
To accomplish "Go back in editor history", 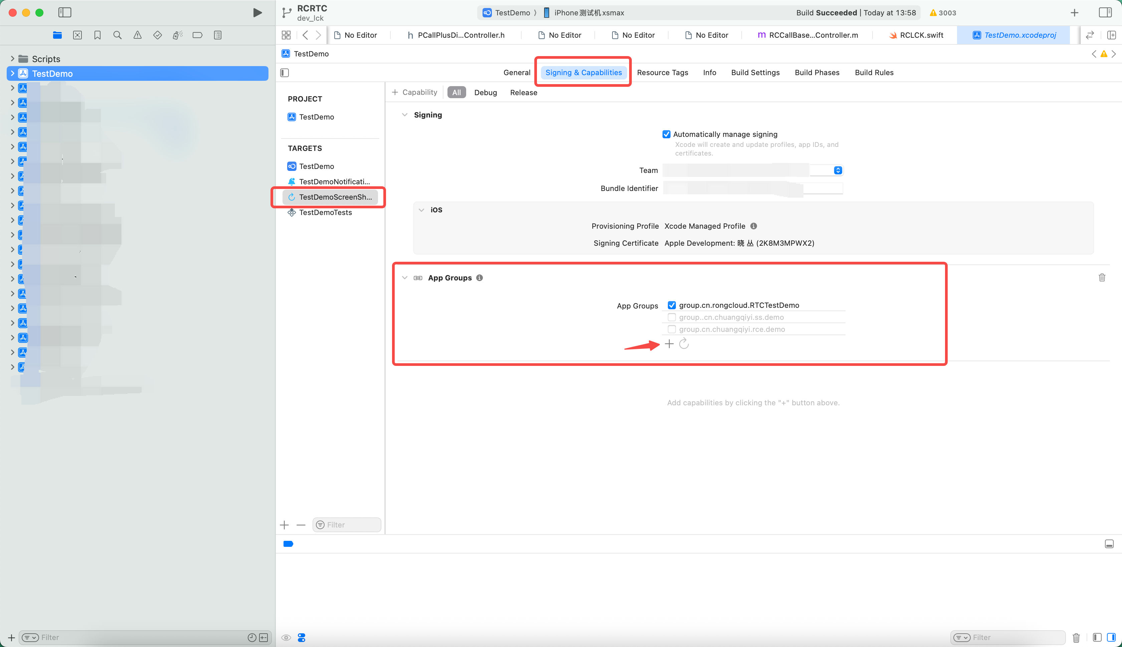I will tap(305, 35).
